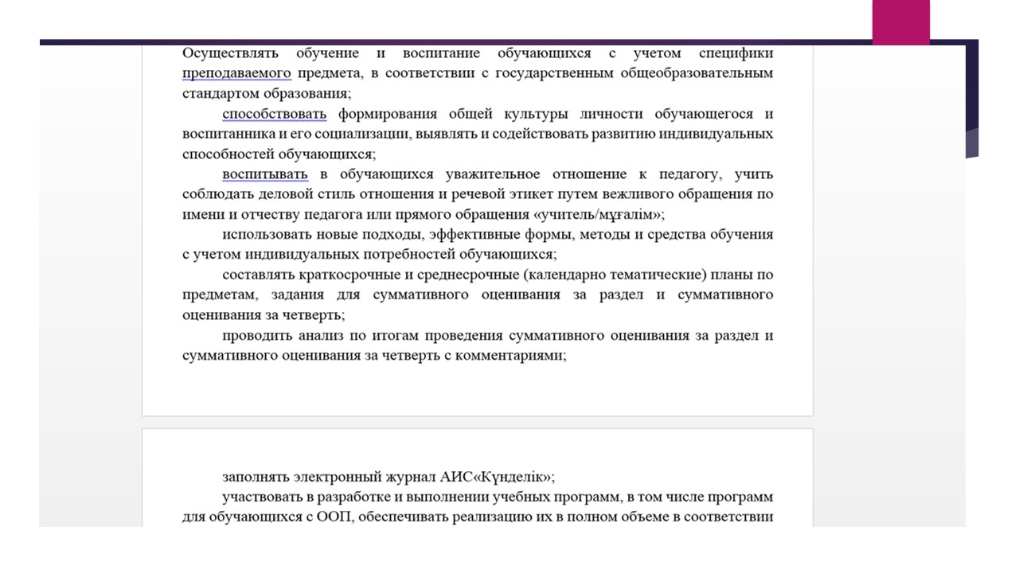Click the word "Осуществлять" in the first line

tap(230, 54)
